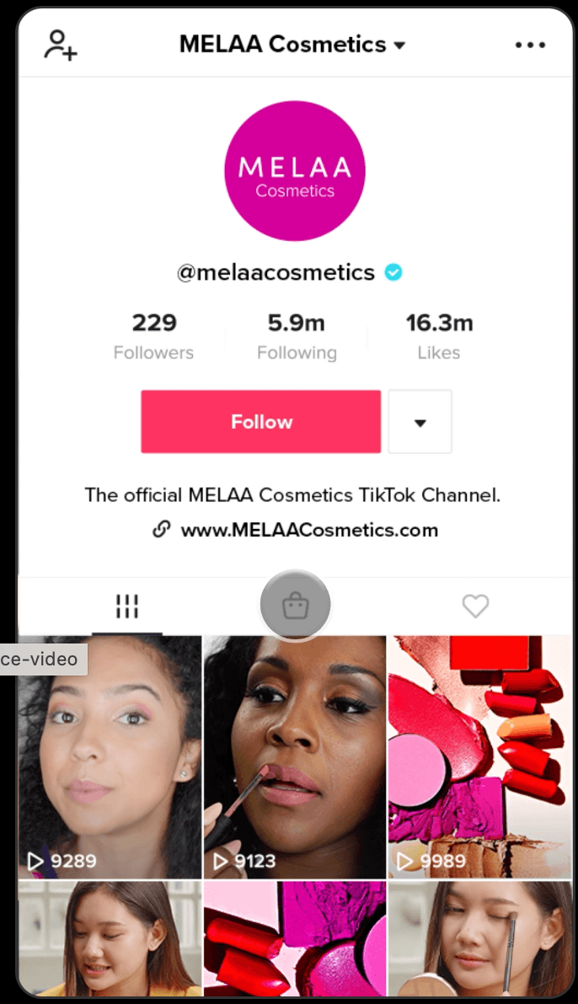Click the @melaacosmetics username
This screenshot has height=1004, width=578.
tap(276, 272)
